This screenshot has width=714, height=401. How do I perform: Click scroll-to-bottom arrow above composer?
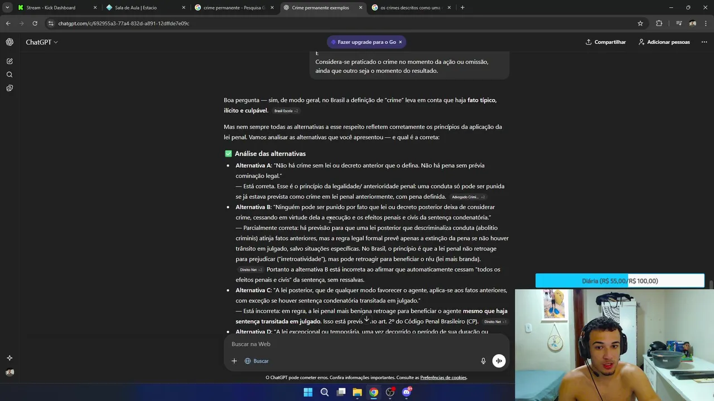(x=366, y=319)
